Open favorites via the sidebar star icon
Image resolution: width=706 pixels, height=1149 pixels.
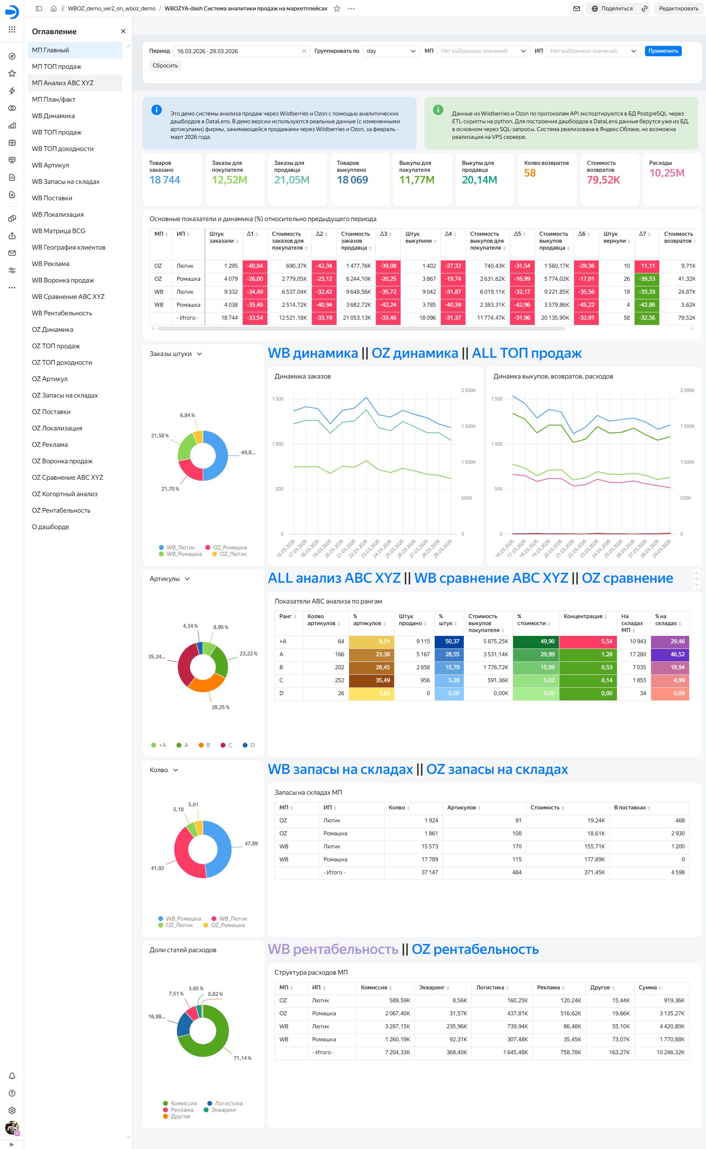pyautogui.click(x=12, y=73)
